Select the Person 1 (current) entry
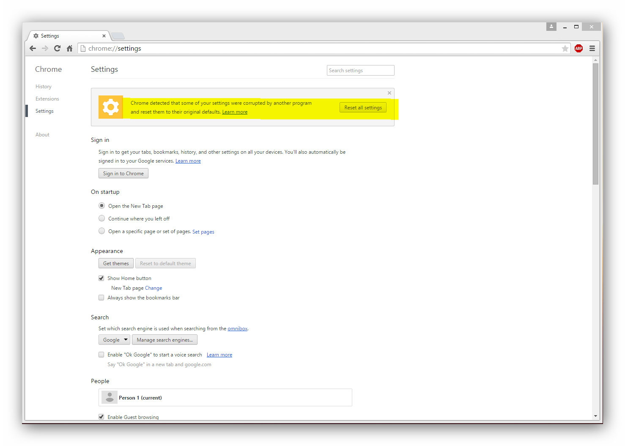Viewport: 625px width, 446px height. [x=225, y=397]
